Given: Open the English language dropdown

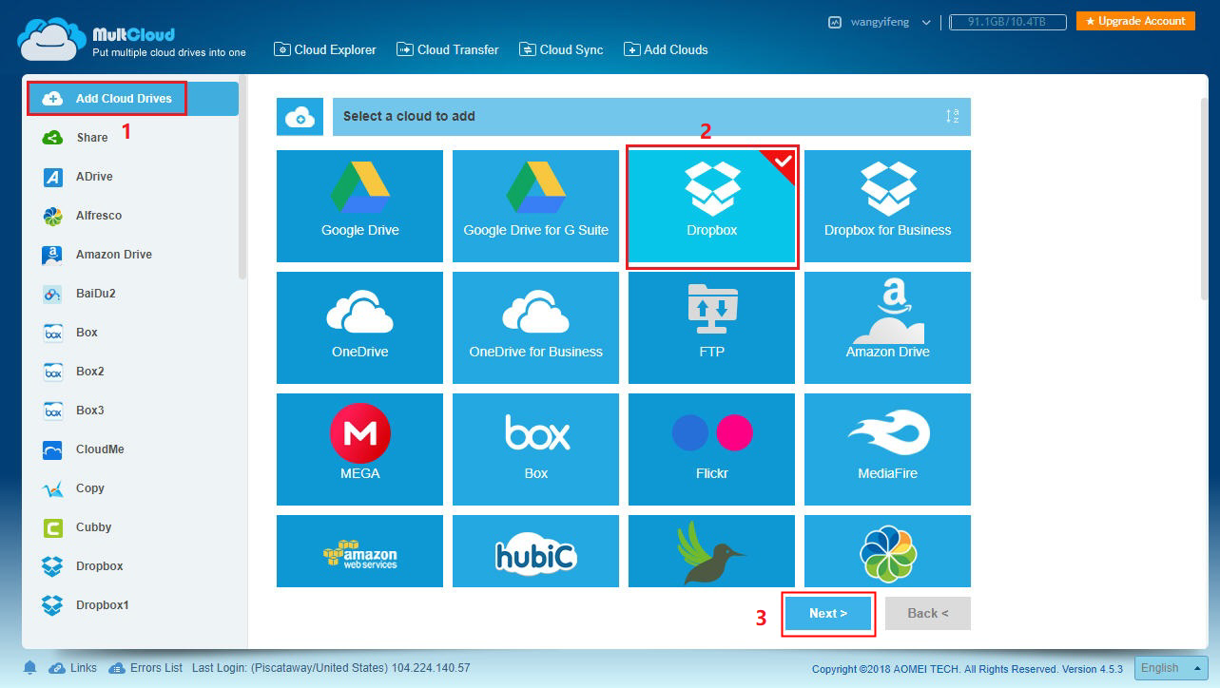Looking at the screenshot, I should coord(1171,668).
